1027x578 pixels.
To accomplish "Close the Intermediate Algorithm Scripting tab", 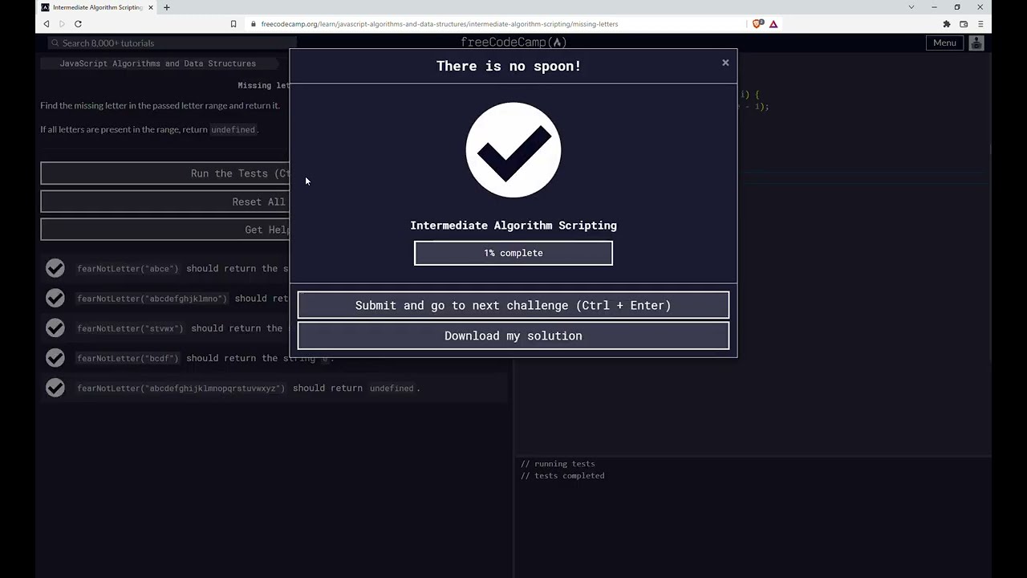I will click(x=150, y=7).
